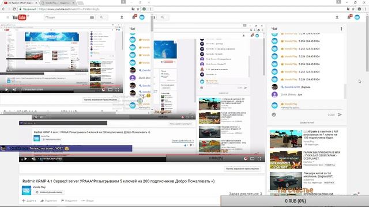Bookmark page using star in left address bar

138,9
